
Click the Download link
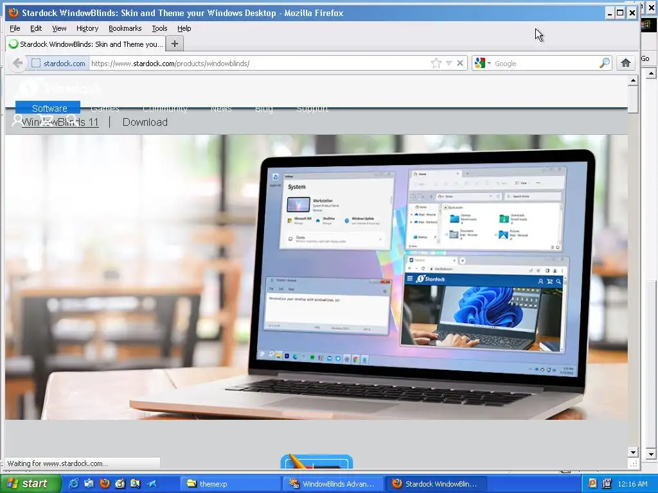(x=145, y=123)
